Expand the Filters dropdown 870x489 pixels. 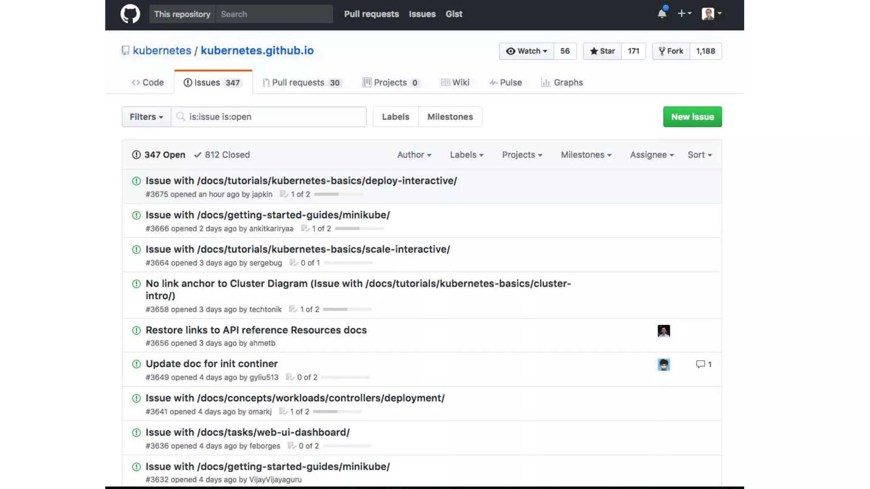point(146,117)
